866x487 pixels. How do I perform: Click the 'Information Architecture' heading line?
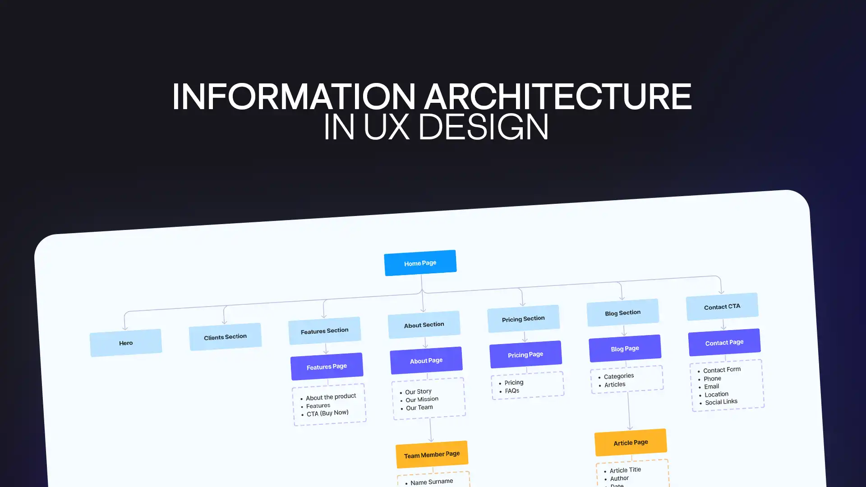(x=432, y=96)
